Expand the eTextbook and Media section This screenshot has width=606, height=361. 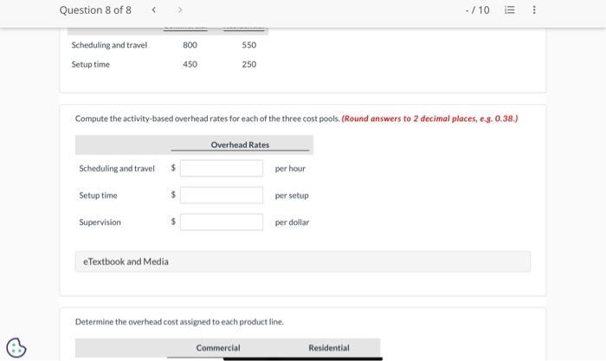coord(303,261)
